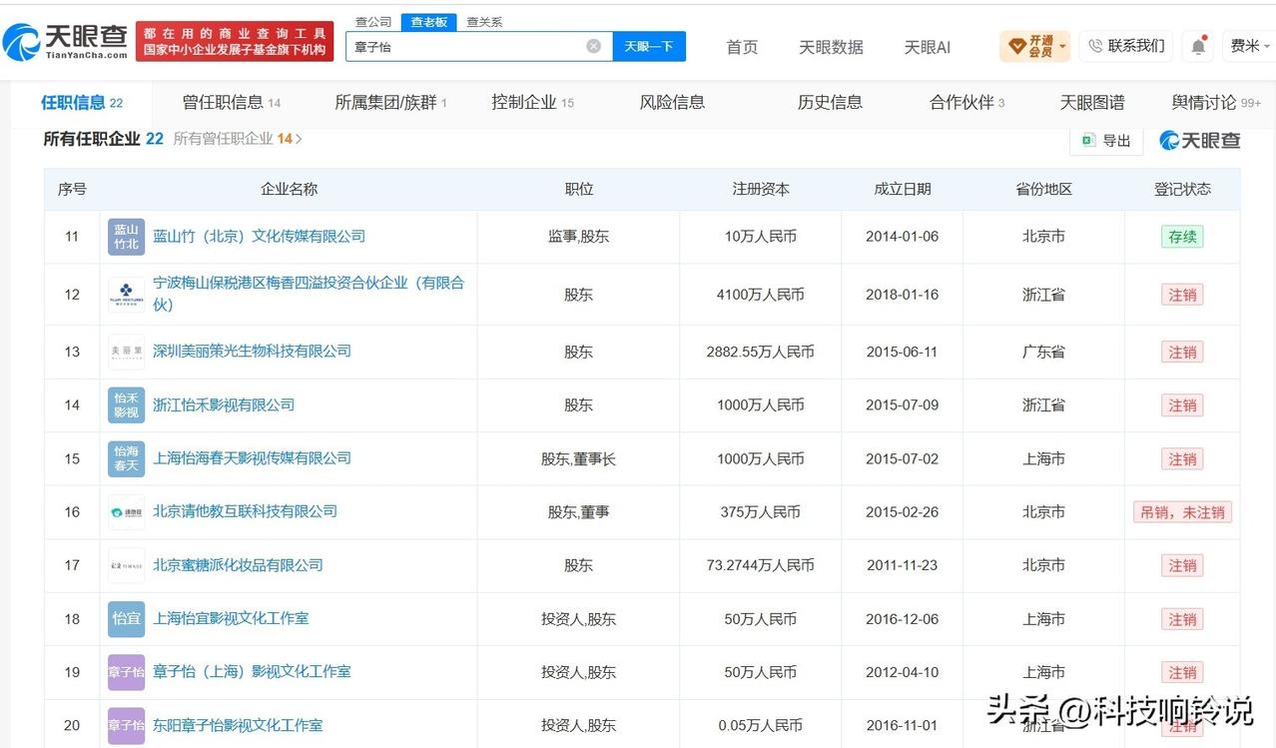Open 深圳美丽策光生物科技有限公司 link
Screen dimensions: 1276x748
point(252,352)
